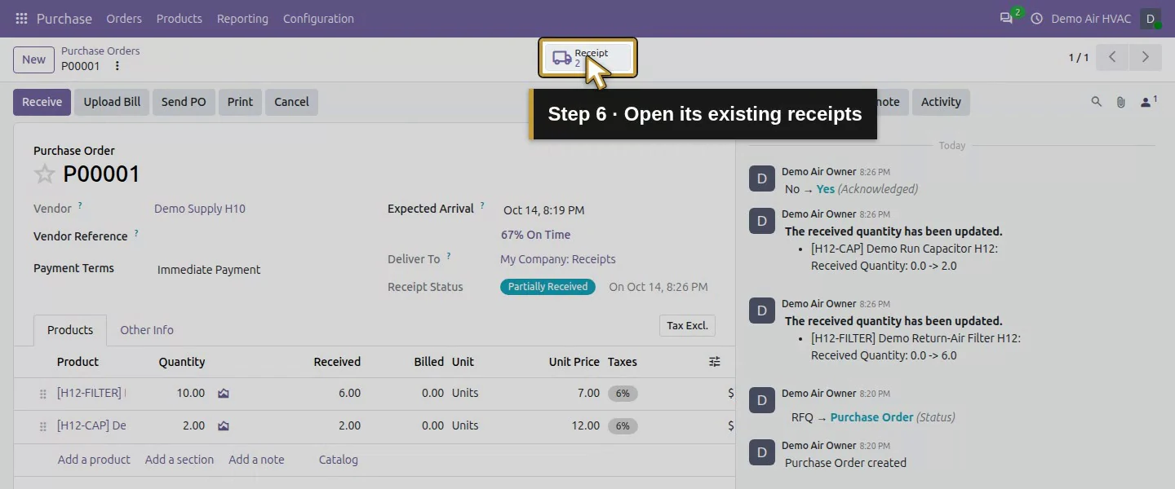Sort by Unit Price column header
The width and height of the screenshot is (1175, 489).
(574, 362)
